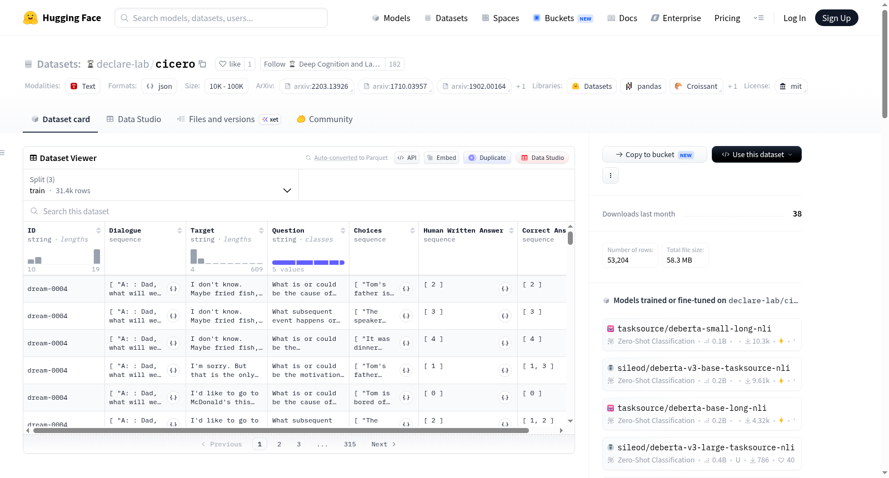Expand Human Written Answer cell showing [ 4 ]
The image size is (889, 478).
(505, 343)
